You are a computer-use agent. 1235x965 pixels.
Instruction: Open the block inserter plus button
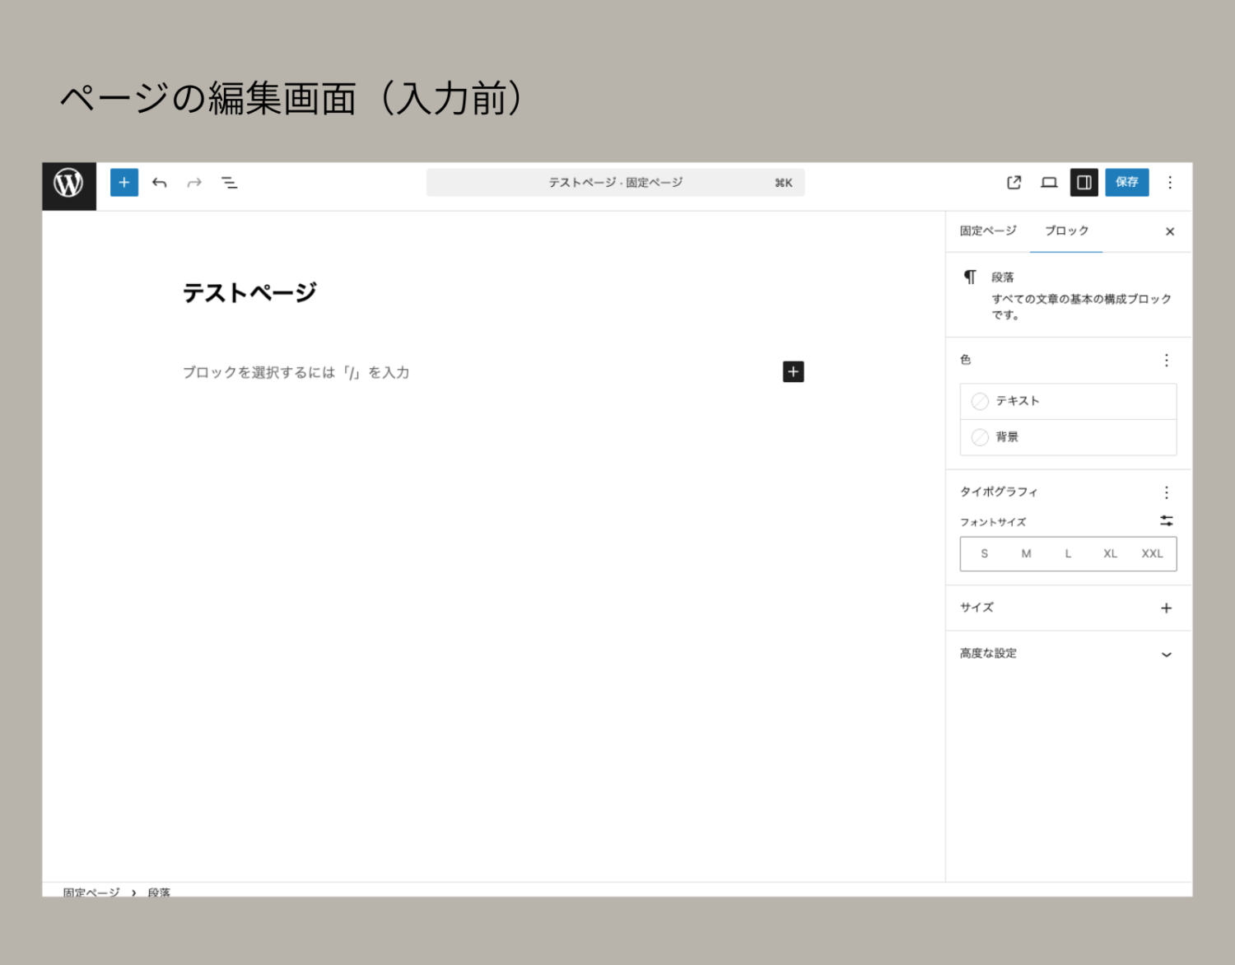(x=124, y=183)
